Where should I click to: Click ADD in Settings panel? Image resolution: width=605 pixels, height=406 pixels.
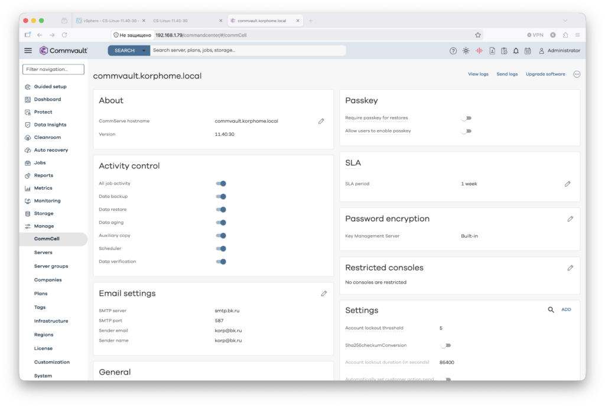pyautogui.click(x=566, y=310)
